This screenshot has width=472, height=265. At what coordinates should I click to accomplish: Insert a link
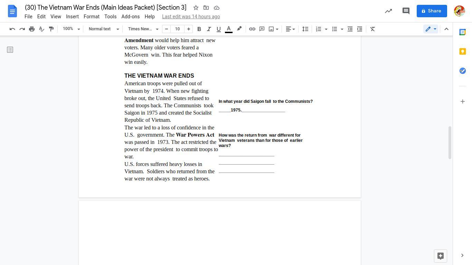click(252, 29)
